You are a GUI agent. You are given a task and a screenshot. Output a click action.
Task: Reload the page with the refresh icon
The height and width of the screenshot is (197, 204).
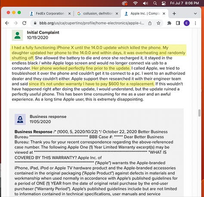pos(25,23)
